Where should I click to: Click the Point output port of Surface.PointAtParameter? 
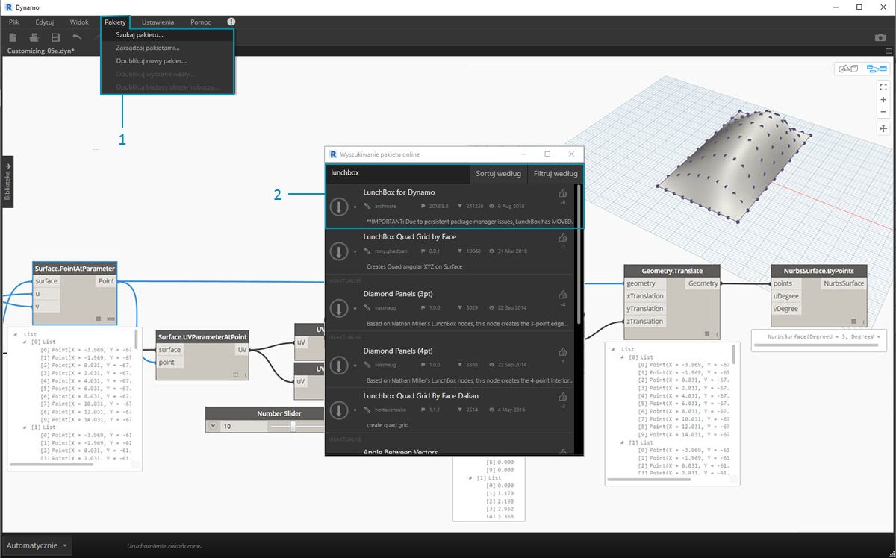(x=106, y=281)
